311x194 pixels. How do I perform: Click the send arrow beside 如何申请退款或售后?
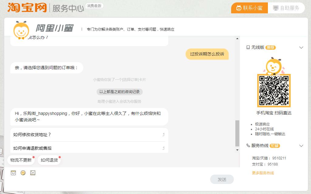click(x=163, y=148)
